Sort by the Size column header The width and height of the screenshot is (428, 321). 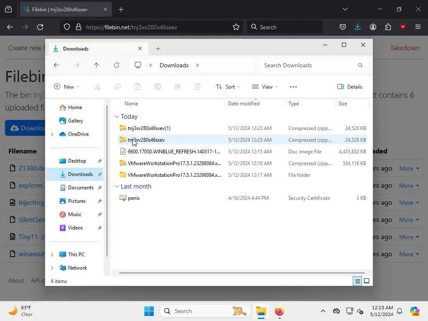click(x=343, y=104)
